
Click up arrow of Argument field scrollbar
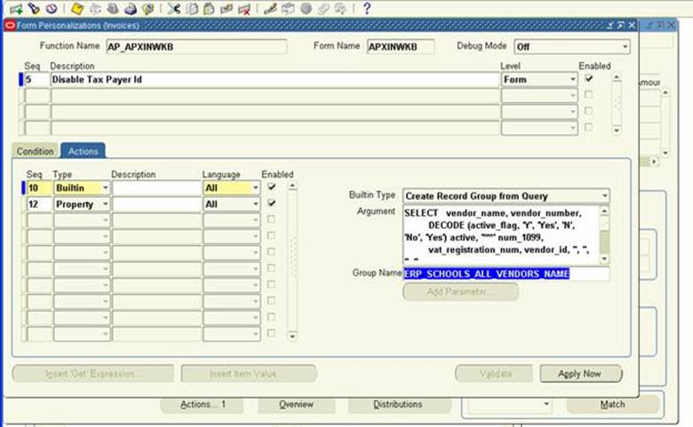point(605,210)
